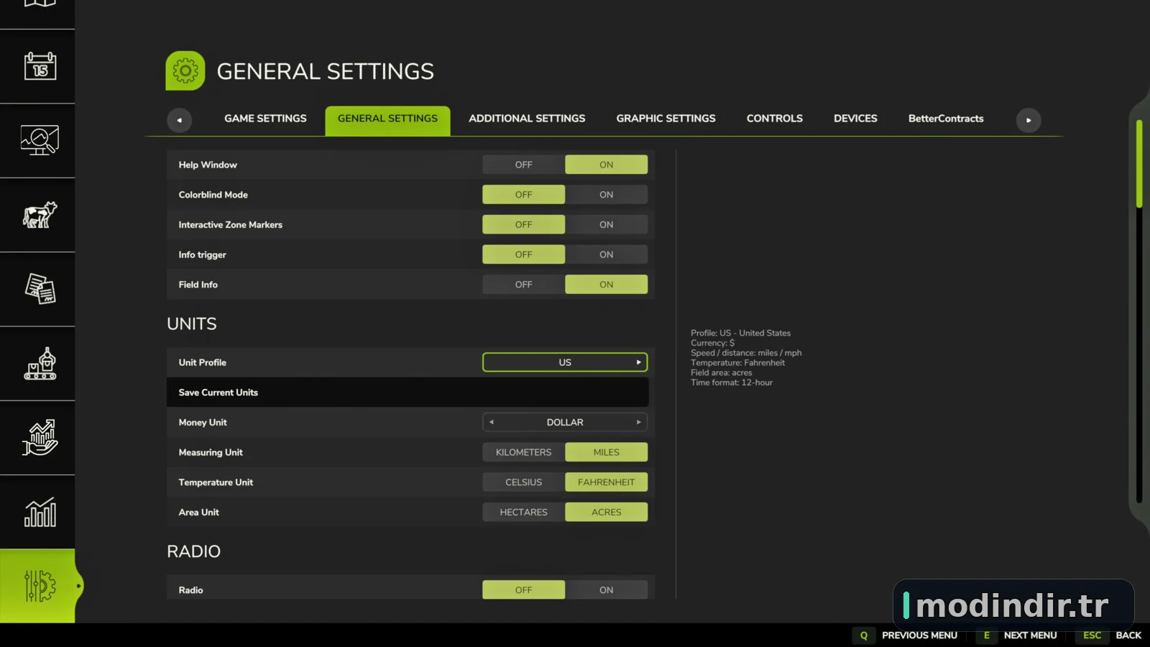1150x647 pixels.
Task: Switch to Game Settings tab
Action: (265, 119)
